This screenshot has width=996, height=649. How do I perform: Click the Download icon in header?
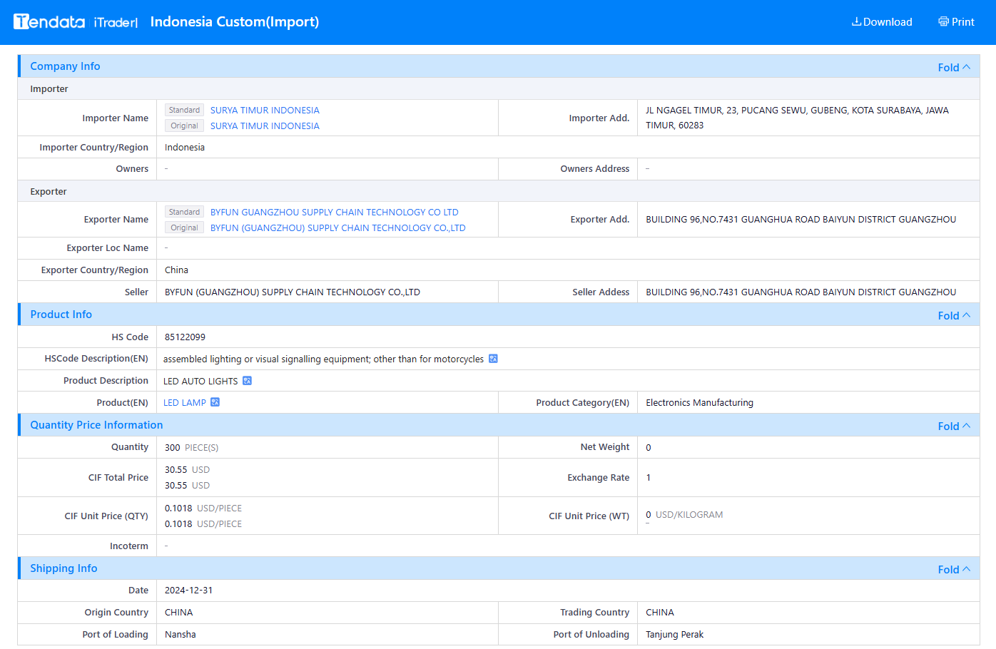tap(856, 21)
